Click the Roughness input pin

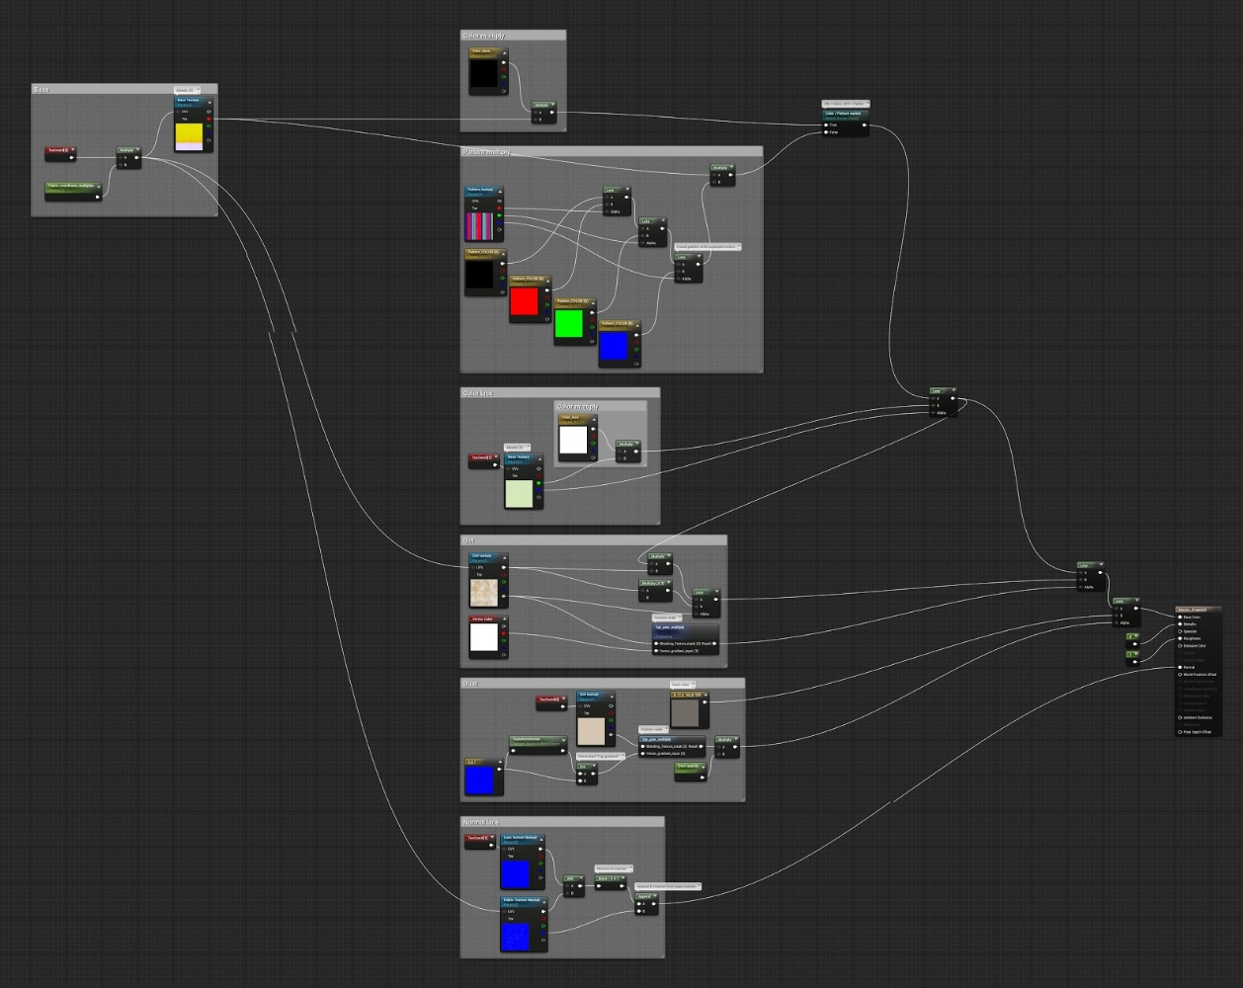[1180, 638]
